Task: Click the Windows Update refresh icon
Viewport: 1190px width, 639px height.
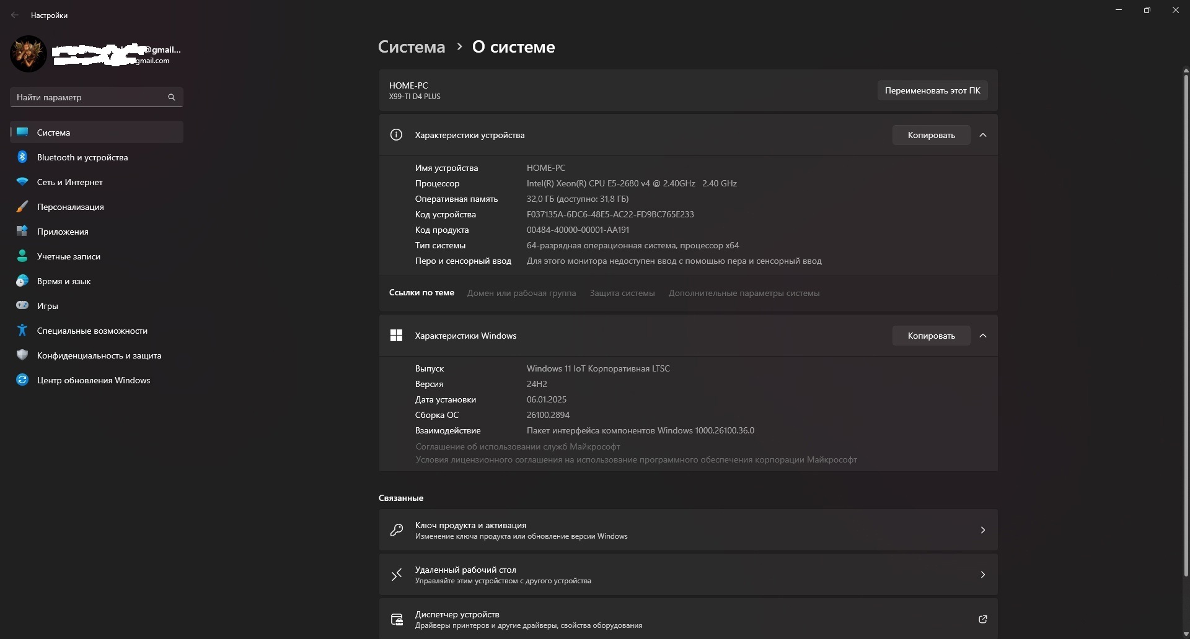Action: pos(22,380)
